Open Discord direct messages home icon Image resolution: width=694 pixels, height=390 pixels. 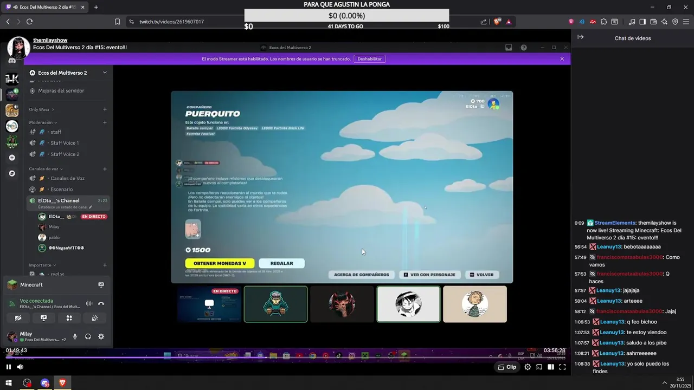tap(12, 61)
